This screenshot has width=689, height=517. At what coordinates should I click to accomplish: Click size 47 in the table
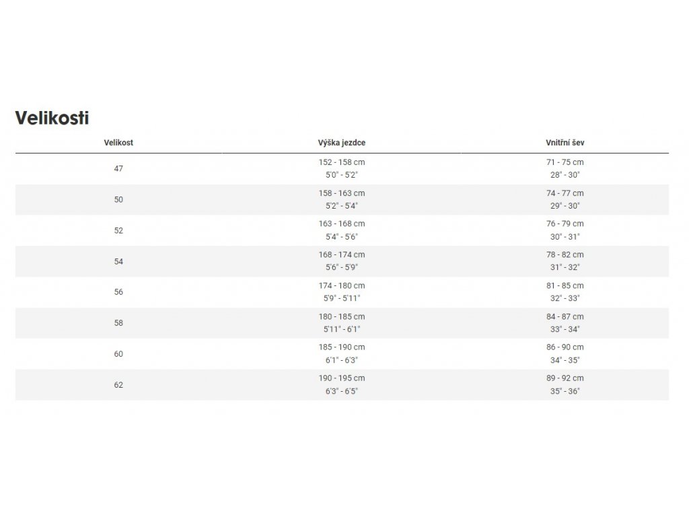click(118, 168)
